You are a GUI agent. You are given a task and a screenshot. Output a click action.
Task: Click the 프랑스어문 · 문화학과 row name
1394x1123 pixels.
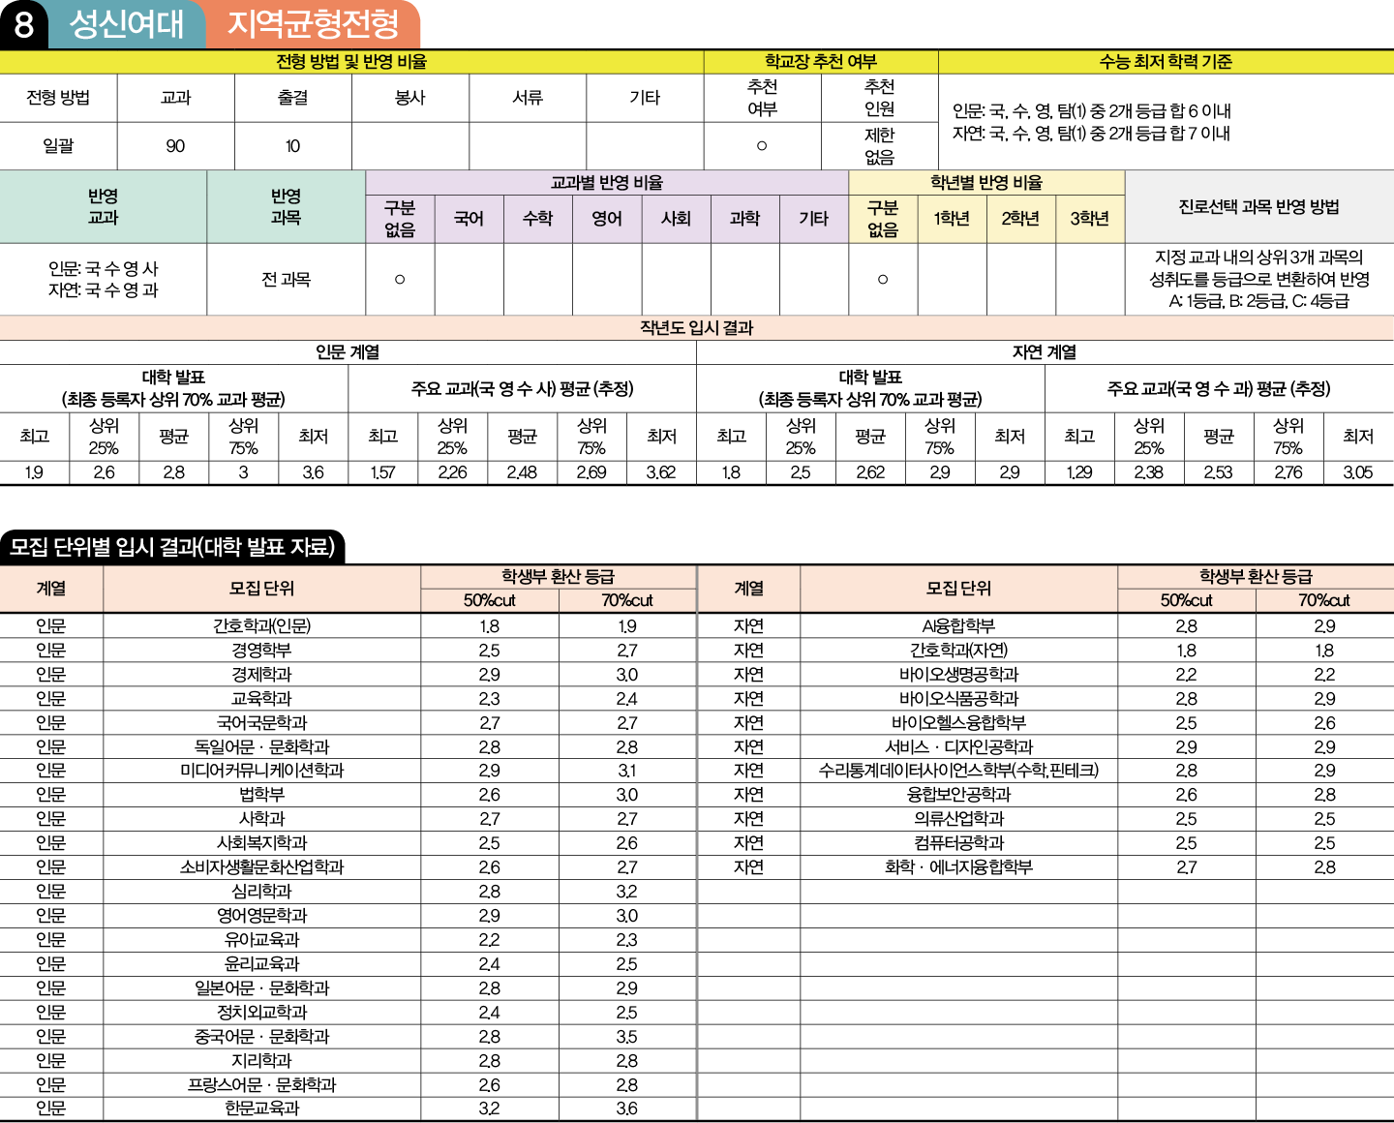261,1085
